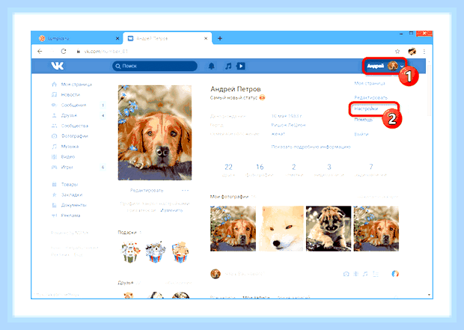Open the music note icon in header
464x330 pixels.
228,66
